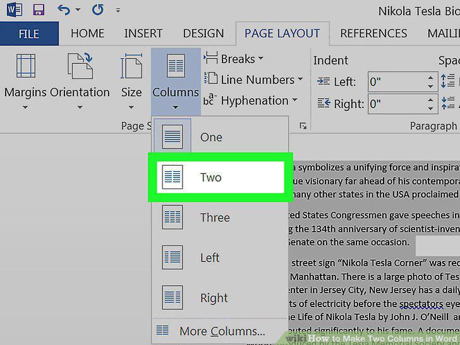Choose the Left column layout
The width and height of the screenshot is (460, 345).
[x=221, y=258]
